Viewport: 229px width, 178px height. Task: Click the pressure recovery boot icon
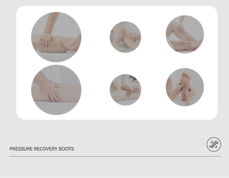(x=214, y=144)
